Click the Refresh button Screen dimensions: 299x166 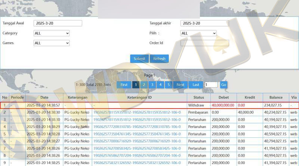(159, 59)
